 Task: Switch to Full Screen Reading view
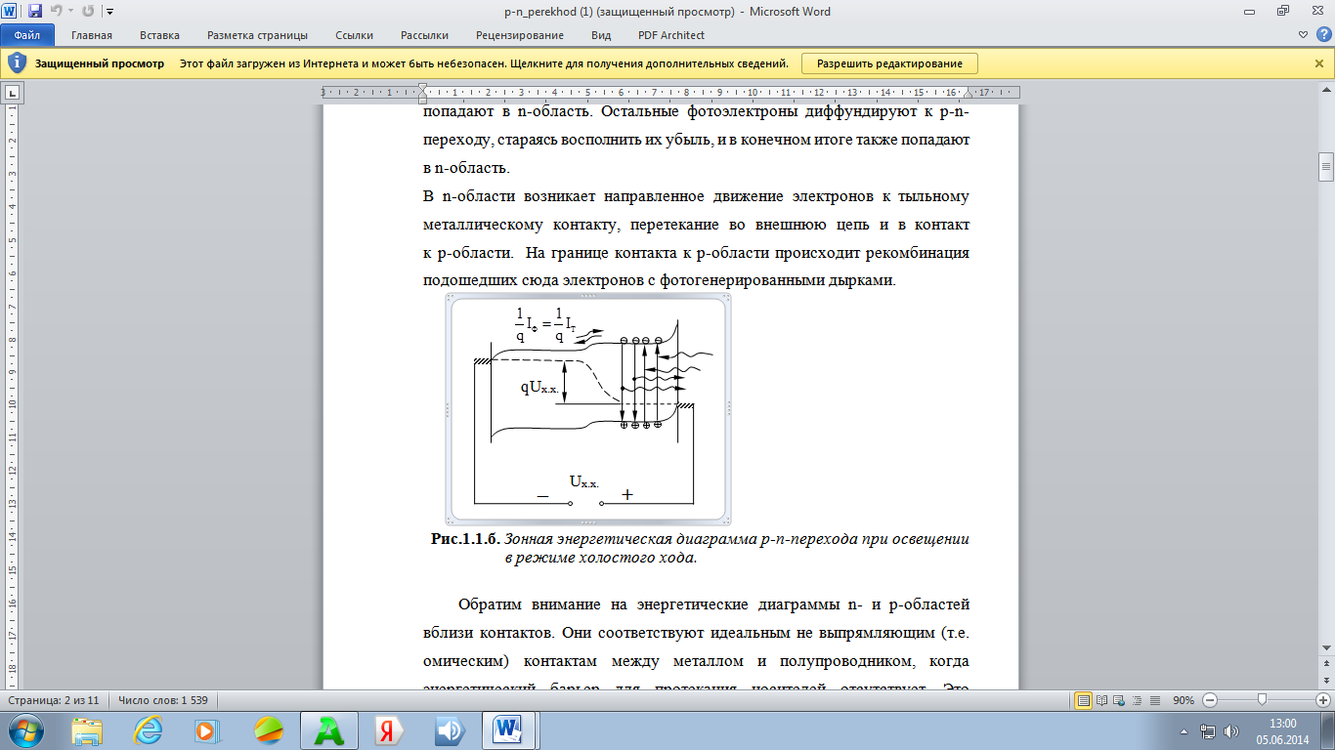pos(1101,700)
